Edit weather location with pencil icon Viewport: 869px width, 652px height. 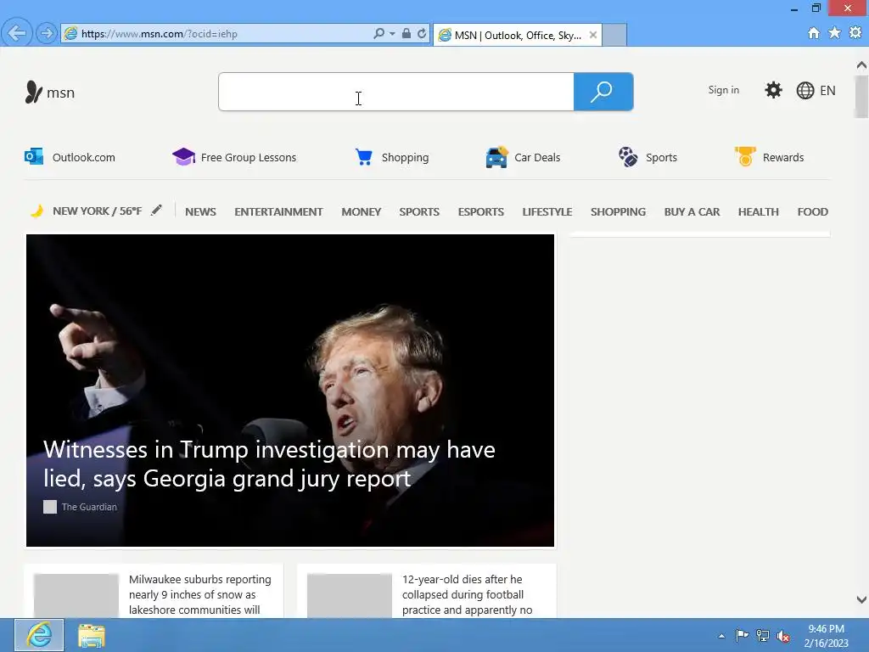click(x=157, y=211)
